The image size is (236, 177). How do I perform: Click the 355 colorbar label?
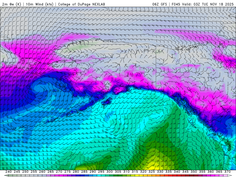coord(202,172)
